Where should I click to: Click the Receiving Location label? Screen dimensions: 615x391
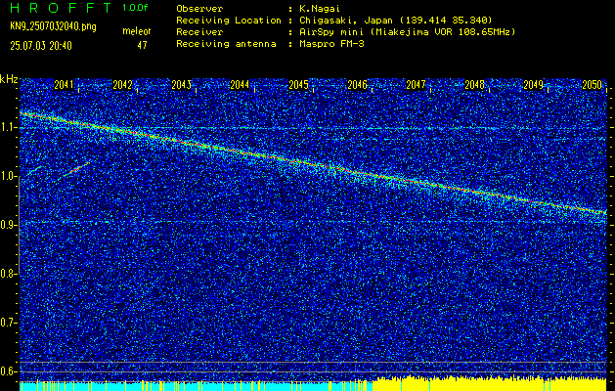coord(229,21)
